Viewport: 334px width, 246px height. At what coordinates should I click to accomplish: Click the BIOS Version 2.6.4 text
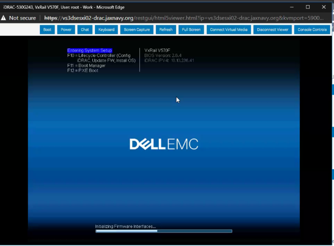163,56
